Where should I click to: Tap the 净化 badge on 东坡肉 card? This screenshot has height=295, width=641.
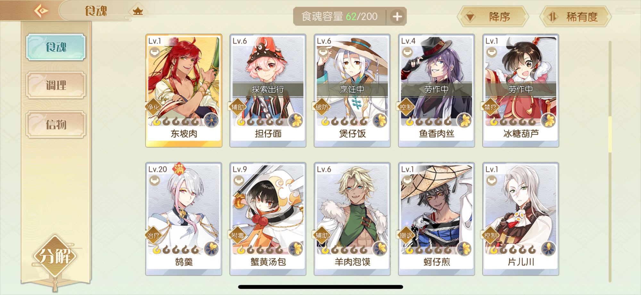point(153,107)
